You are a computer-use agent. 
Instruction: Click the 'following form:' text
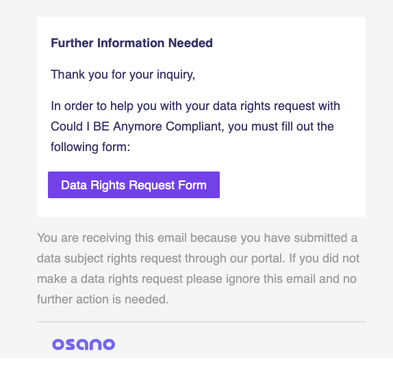tap(90, 147)
